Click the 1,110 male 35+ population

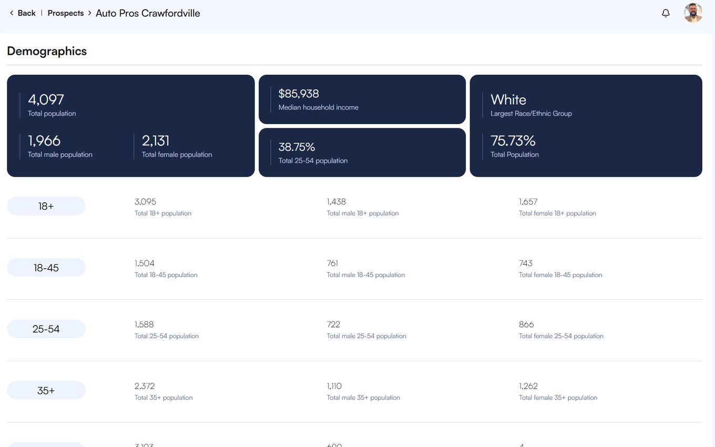(334, 386)
